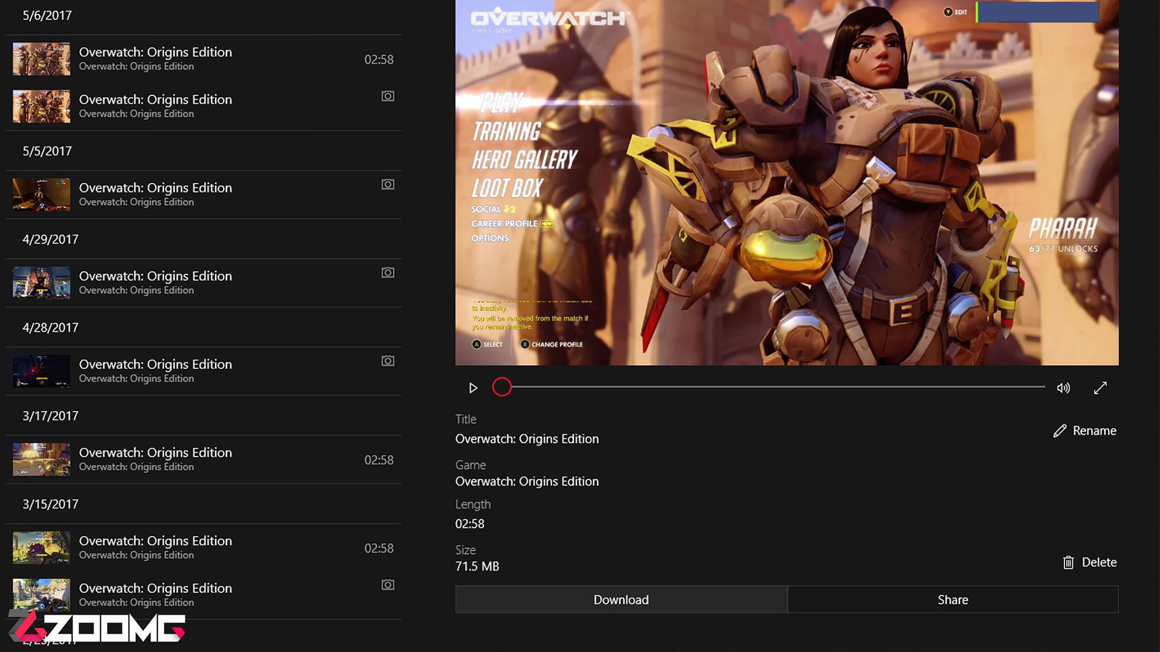Click screenshot camera icon in 4/29/2017 row

388,273
